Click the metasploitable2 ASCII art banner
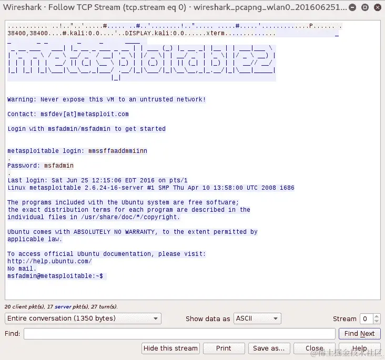 click(x=141, y=61)
